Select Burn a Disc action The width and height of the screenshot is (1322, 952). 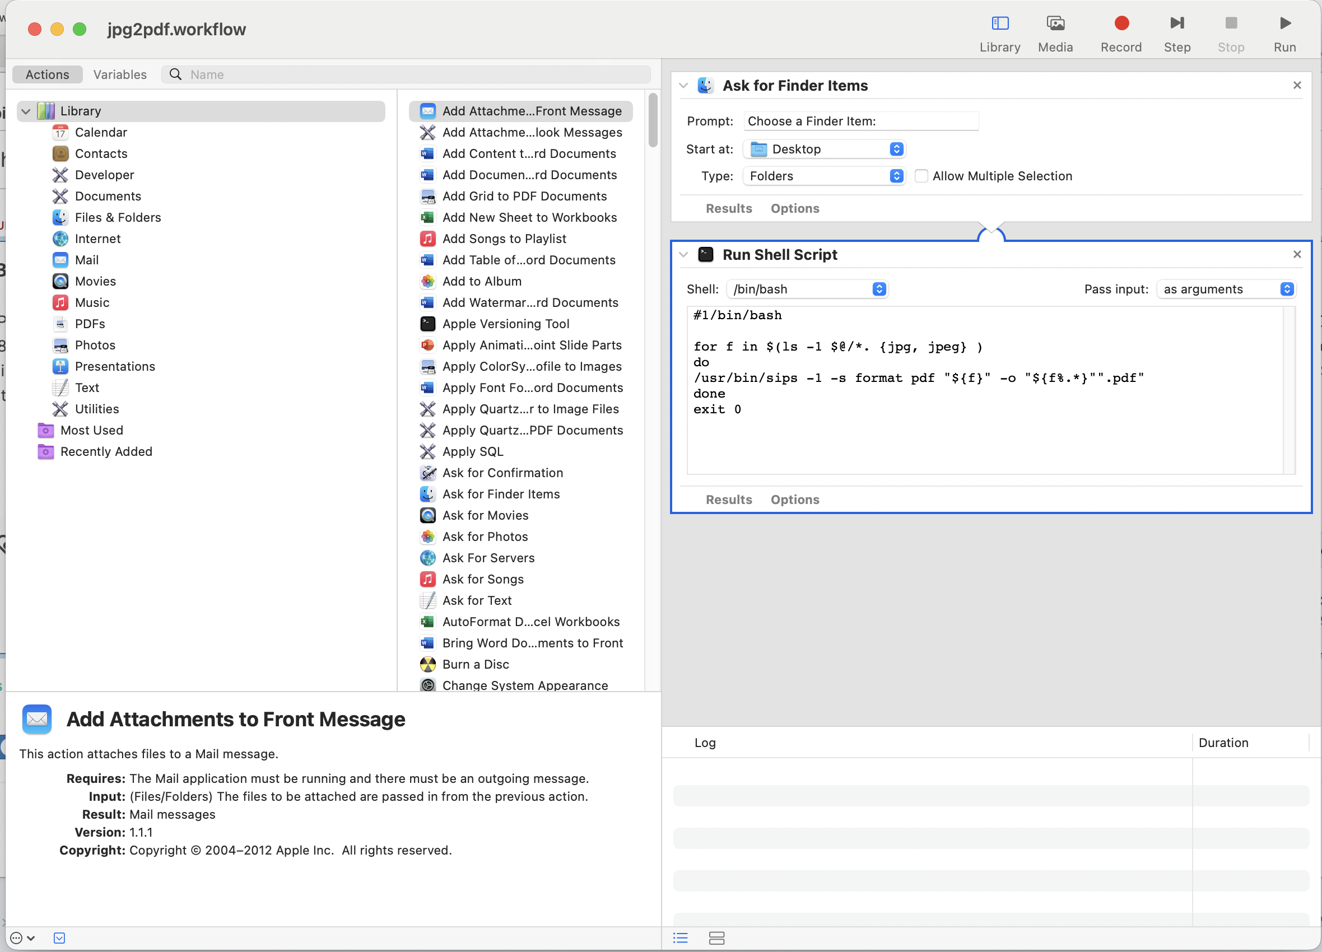click(x=475, y=664)
